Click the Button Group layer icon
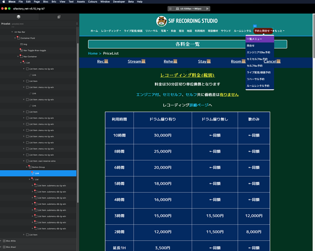The height and width of the screenshot is (251, 315). point(30,167)
